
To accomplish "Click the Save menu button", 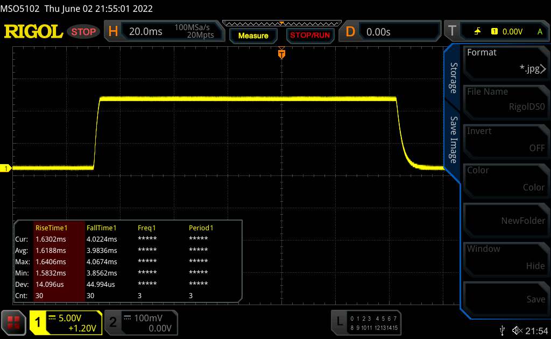I will click(x=506, y=298).
